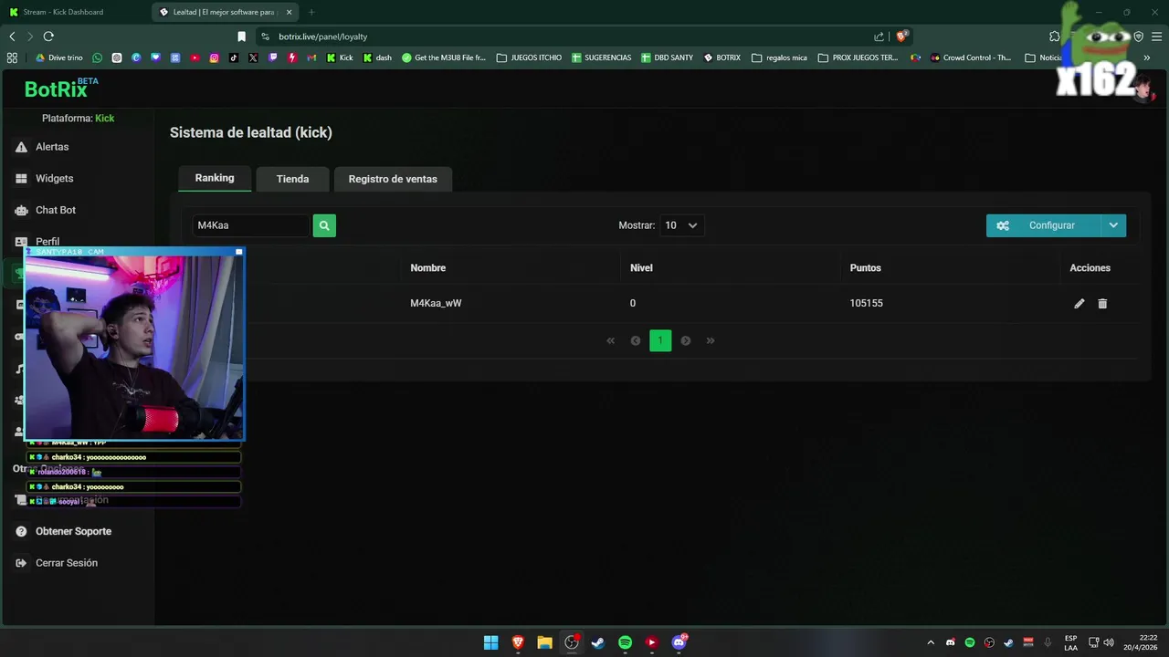1169x657 pixels.
Task: Click the Nivel column header
Action: click(641, 268)
